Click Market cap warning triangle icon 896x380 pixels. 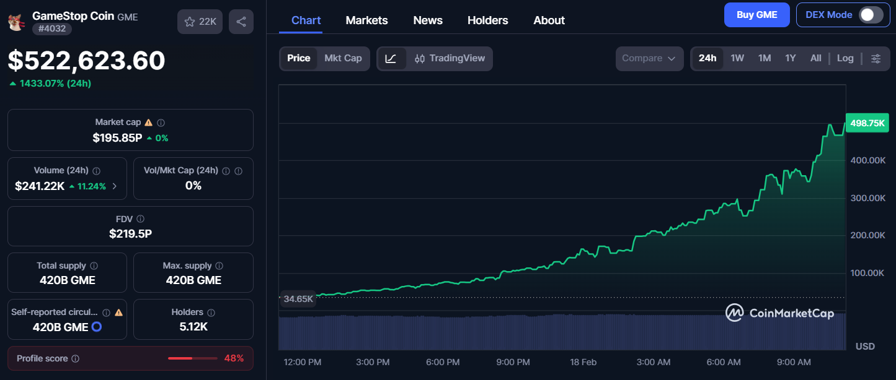tap(149, 123)
